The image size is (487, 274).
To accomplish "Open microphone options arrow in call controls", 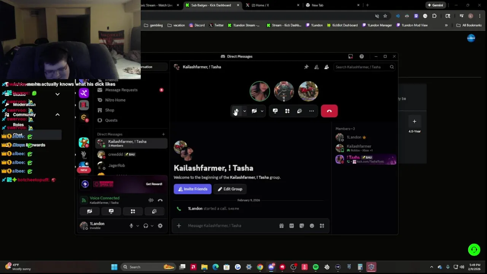I will [x=245, y=111].
